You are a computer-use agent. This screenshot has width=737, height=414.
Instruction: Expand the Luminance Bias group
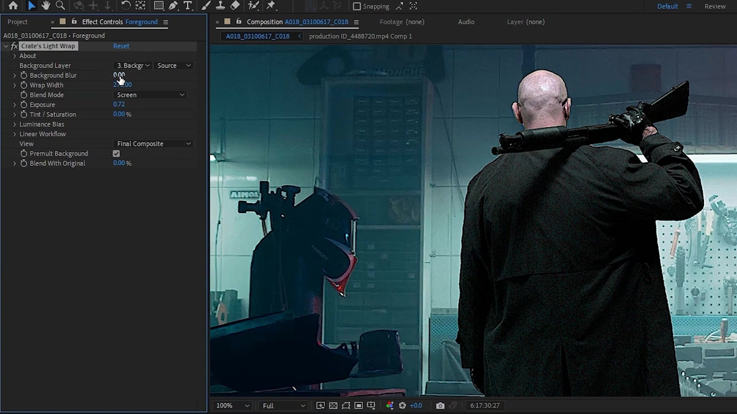pos(15,124)
